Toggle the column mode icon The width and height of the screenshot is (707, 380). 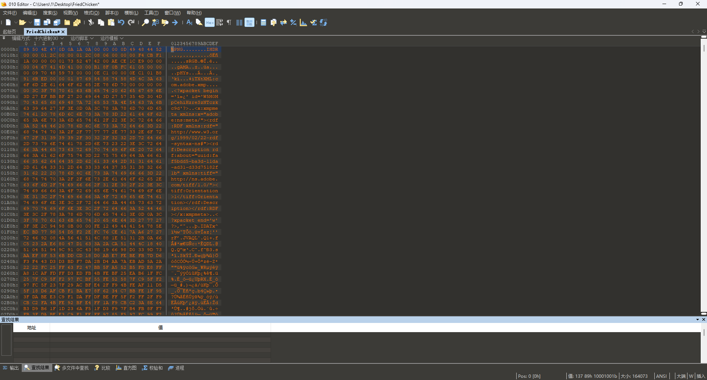239,22
